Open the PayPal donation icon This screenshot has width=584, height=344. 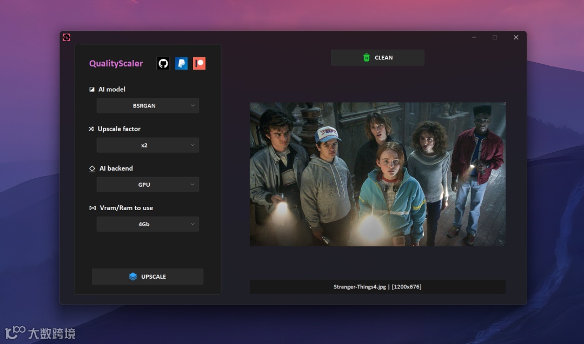click(x=181, y=63)
